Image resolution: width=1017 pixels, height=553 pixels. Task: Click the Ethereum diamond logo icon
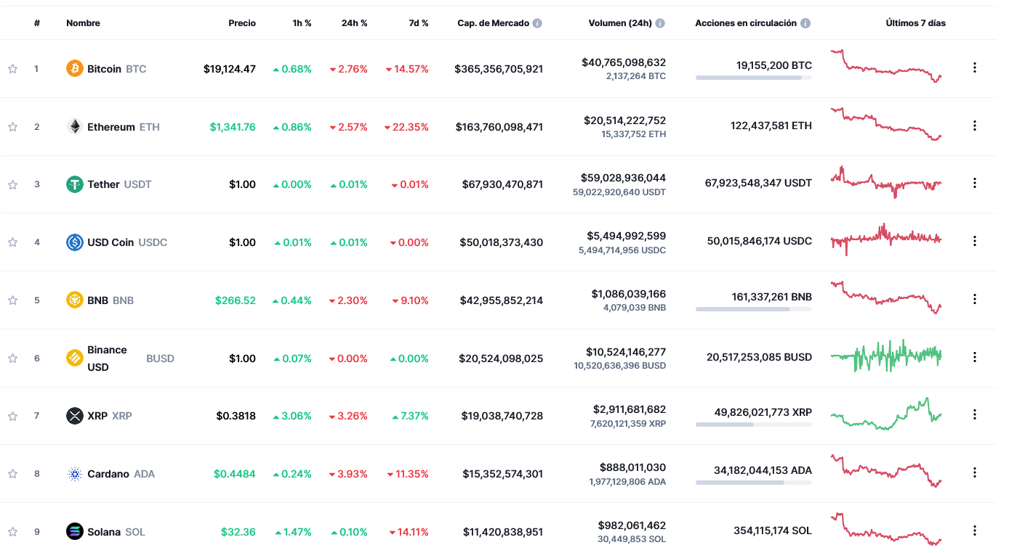point(75,127)
